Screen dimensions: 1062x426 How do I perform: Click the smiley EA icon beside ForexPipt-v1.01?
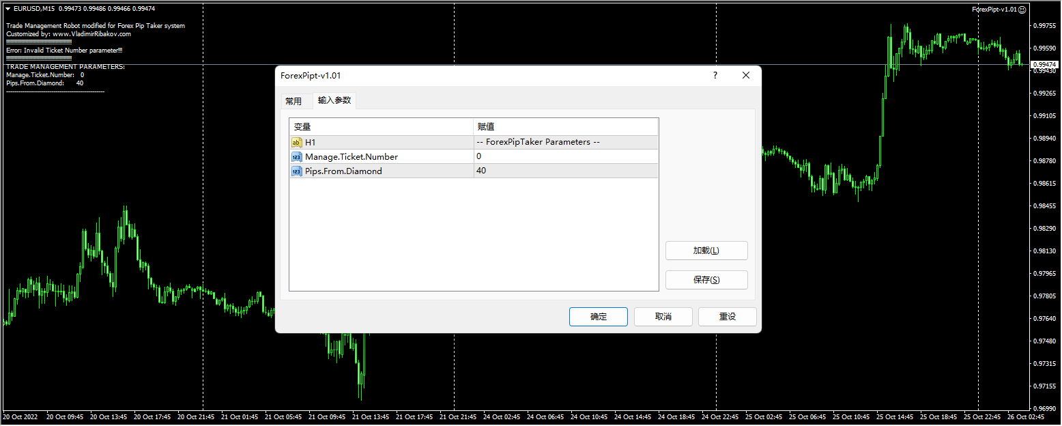[1022, 10]
